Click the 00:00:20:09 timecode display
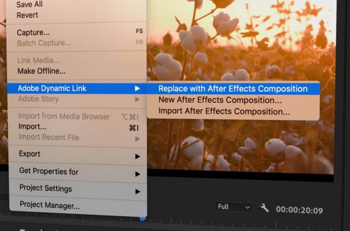Viewport: 350px width, 231px height. pos(299,210)
